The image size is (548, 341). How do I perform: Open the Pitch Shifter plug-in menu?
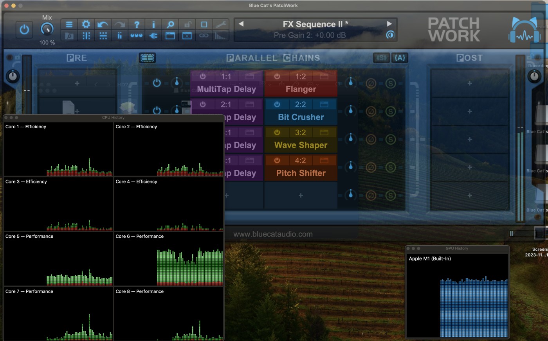tap(301, 173)
